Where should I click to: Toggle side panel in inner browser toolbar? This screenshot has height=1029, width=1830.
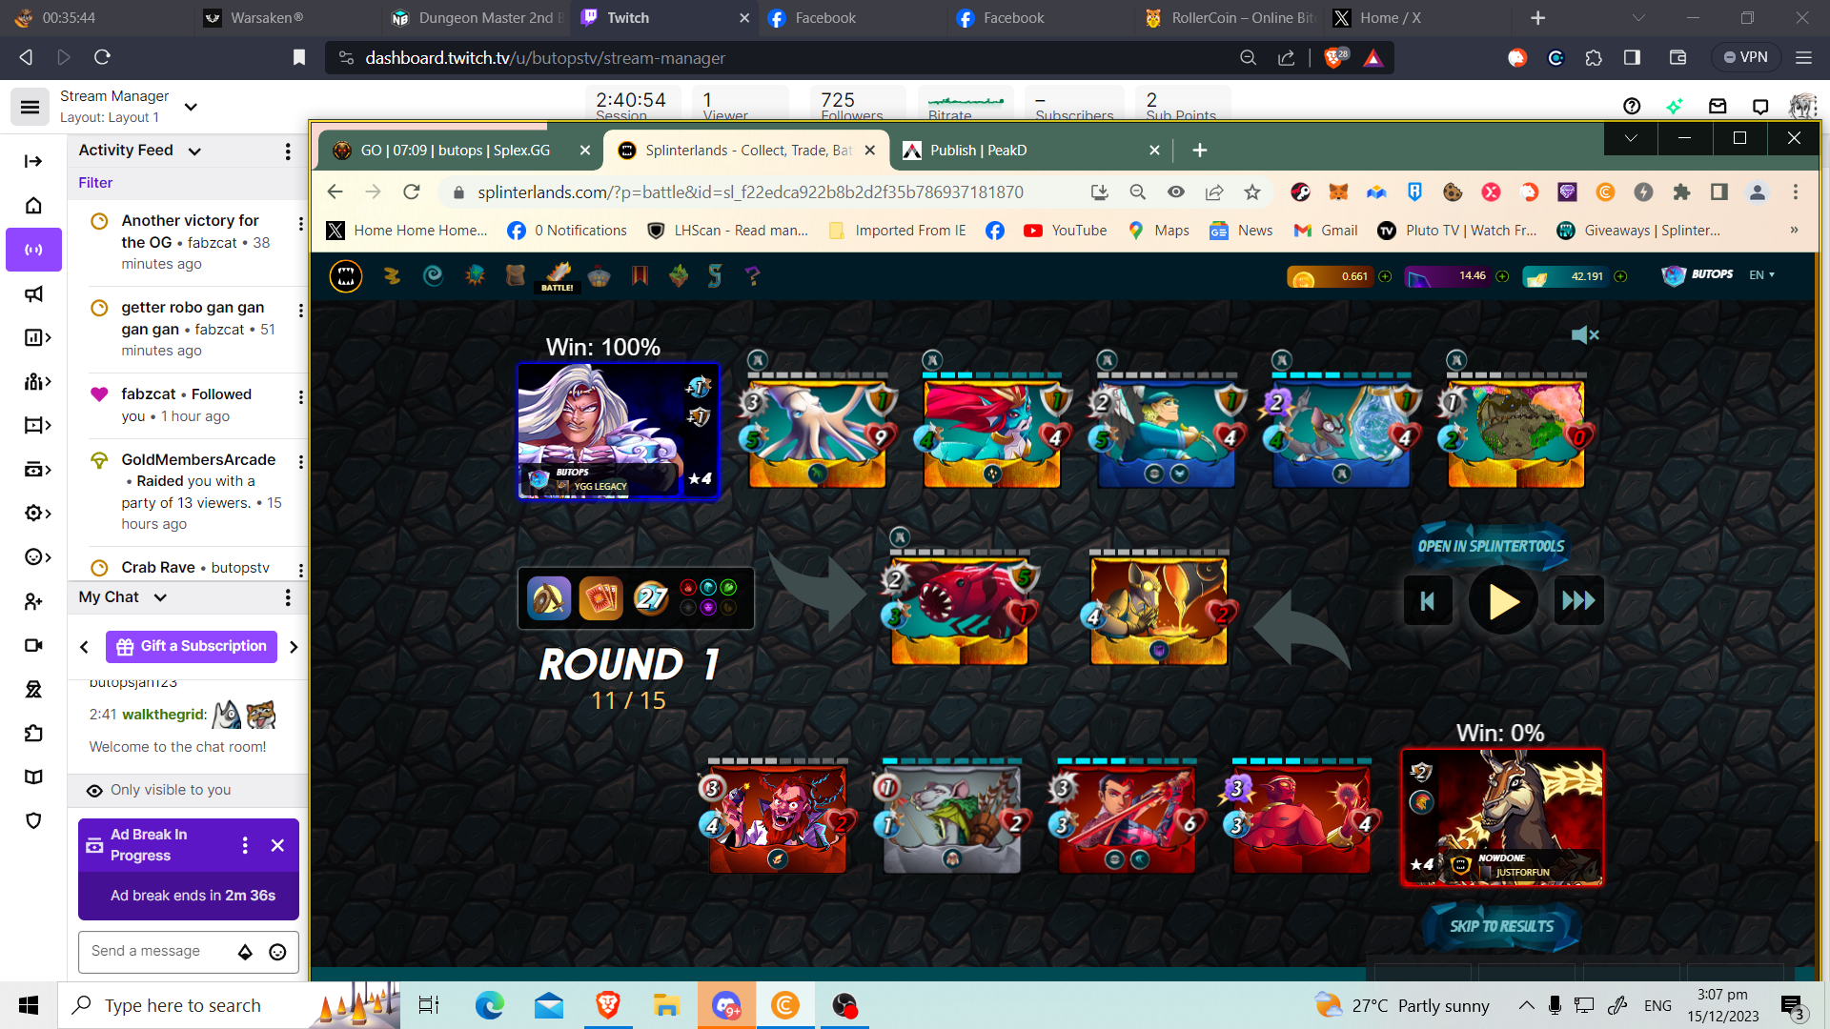[1719, 192]
